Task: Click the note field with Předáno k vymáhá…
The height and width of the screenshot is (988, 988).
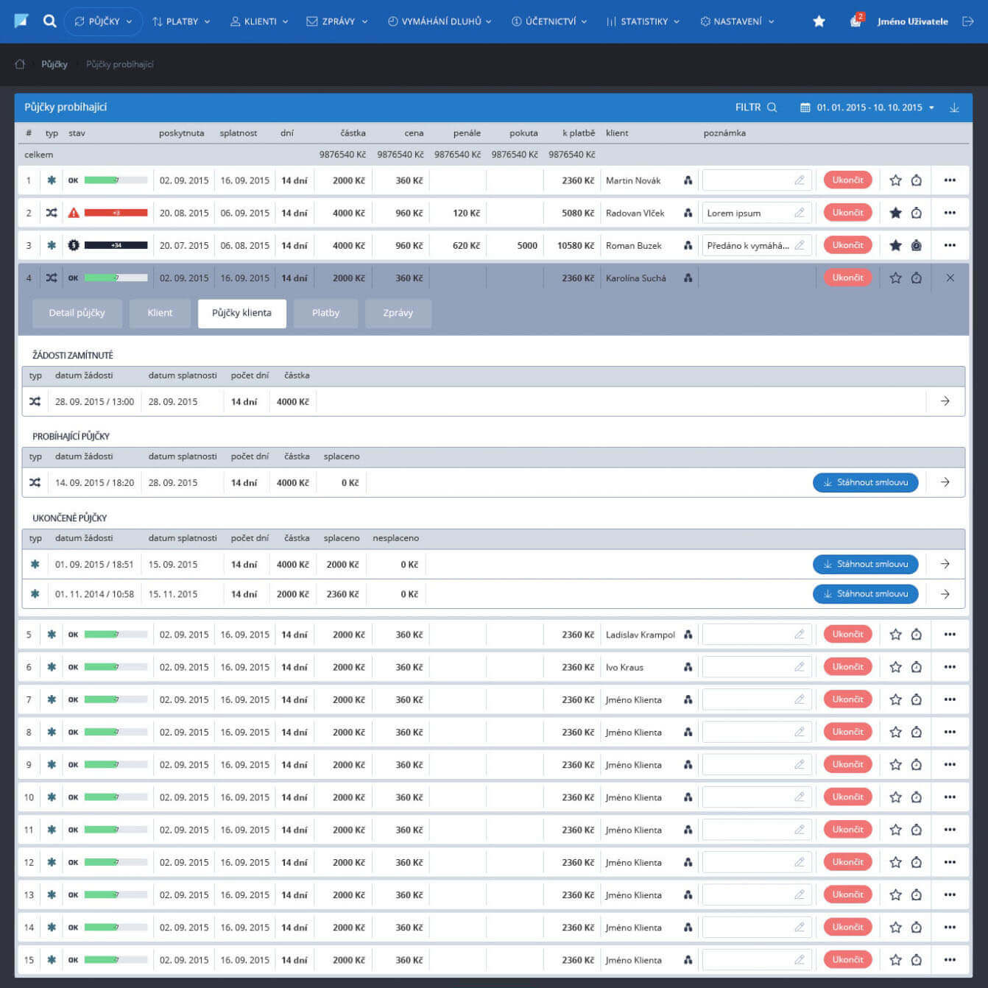Action: coord(756,245)
